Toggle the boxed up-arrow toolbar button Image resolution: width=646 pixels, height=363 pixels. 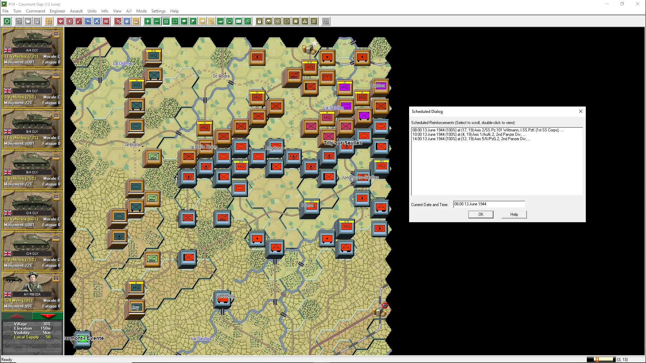click(x=314, y=21)
